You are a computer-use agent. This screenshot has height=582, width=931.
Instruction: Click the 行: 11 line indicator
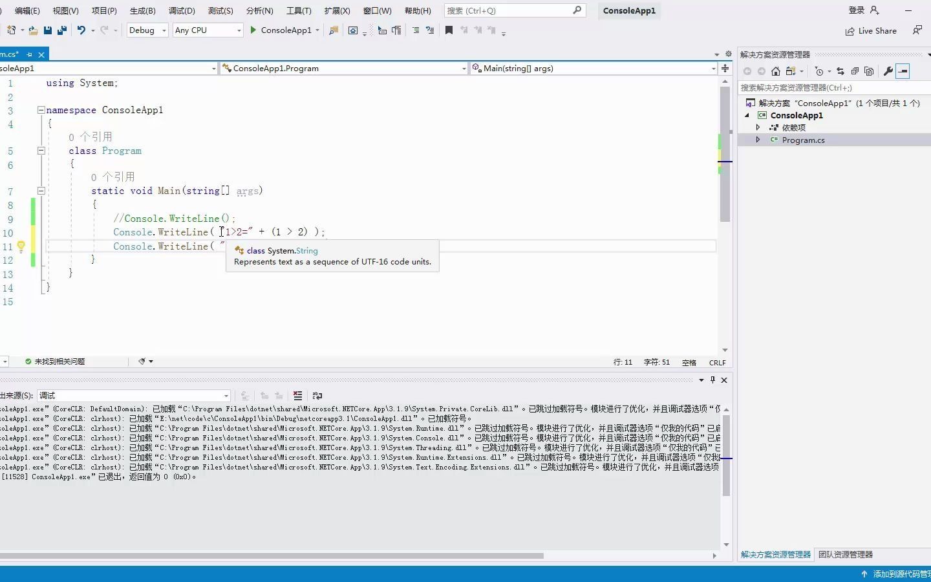point(623,362)
